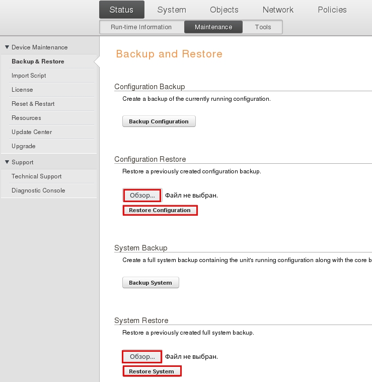Open the System top tab
The image size is (372, 382).
(x=171, y=10)
